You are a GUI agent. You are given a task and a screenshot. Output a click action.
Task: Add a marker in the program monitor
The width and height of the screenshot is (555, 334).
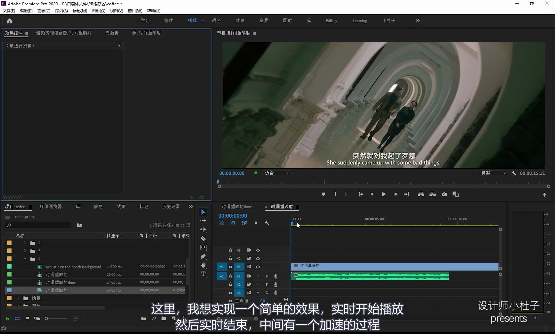tap(323, 194)
